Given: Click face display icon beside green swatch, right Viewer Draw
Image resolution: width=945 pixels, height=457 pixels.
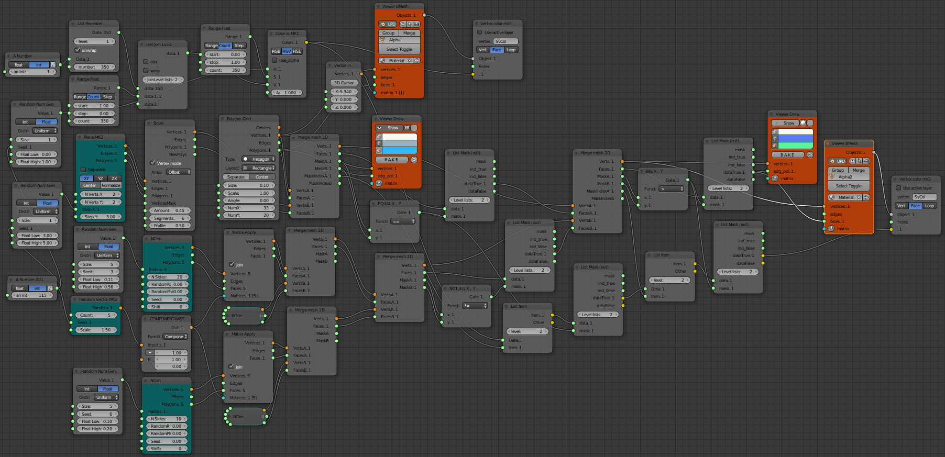Looking at the screenshot, I should (x=775, y=146).
